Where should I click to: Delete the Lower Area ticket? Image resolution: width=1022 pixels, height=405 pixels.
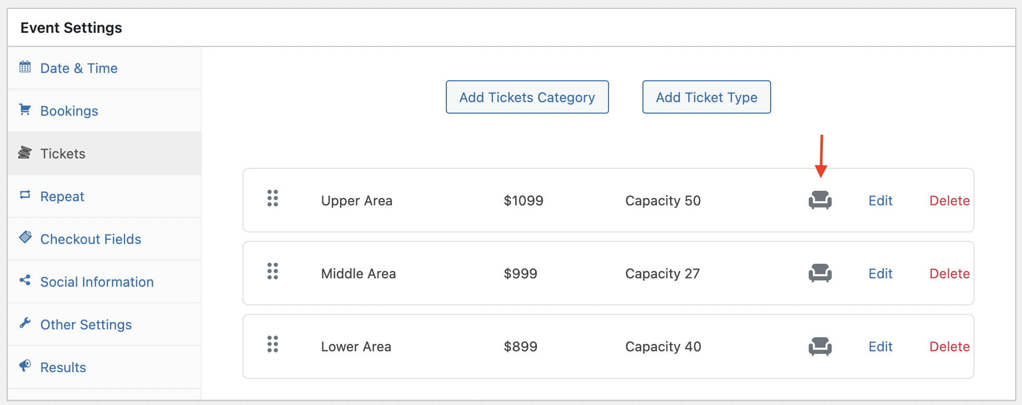[x=949, y=346]
